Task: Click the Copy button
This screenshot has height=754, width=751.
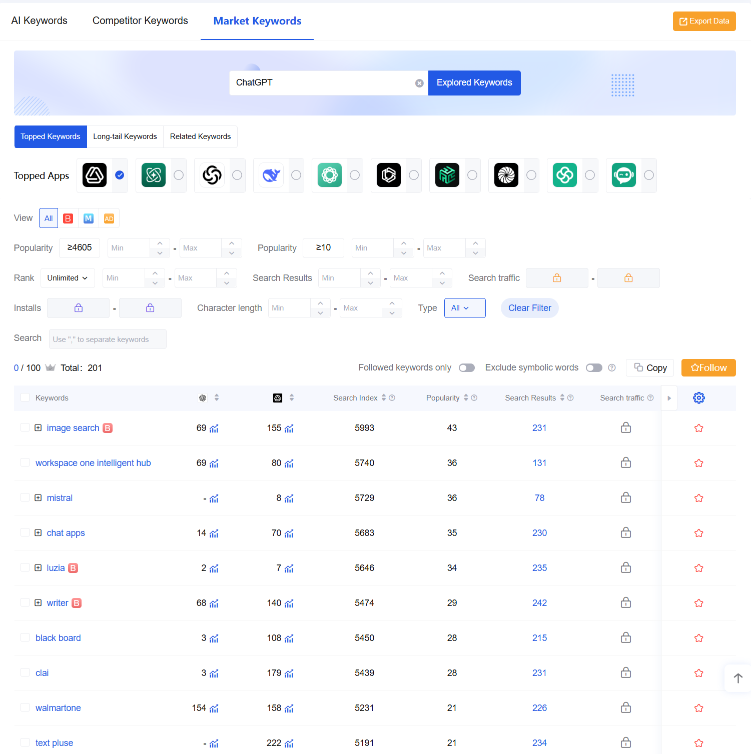Action: (650, 368)
